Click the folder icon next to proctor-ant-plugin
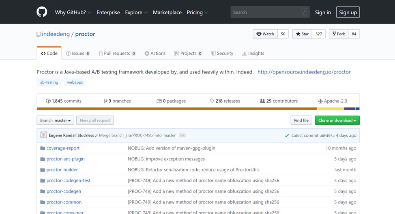 pos(43,159)
